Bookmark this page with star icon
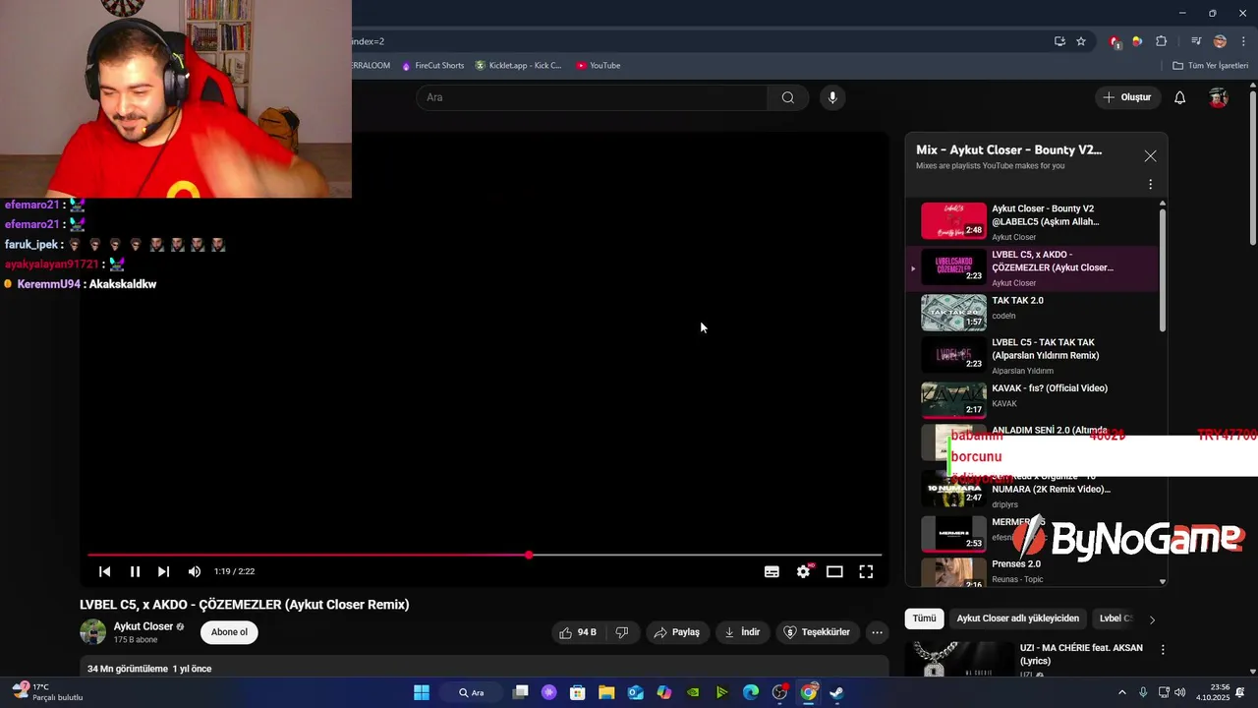 1081,41
